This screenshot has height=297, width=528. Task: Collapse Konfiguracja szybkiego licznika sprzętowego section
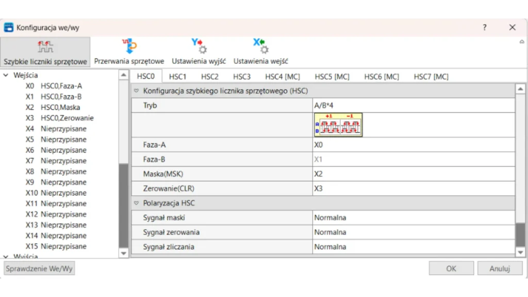tap(136, 91)
